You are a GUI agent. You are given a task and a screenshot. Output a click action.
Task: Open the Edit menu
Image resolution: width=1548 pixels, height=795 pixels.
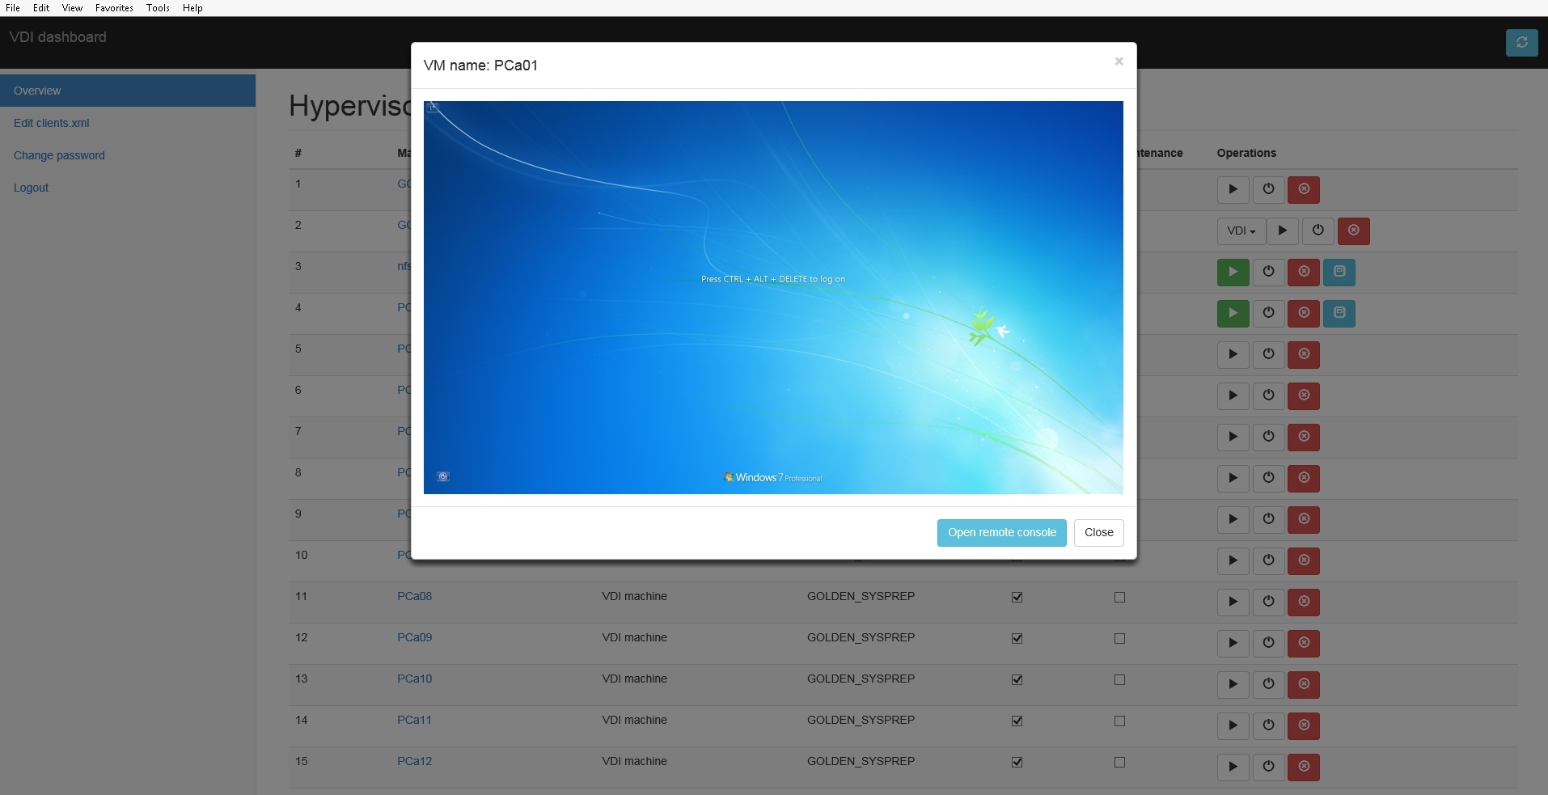tap(41, 8)
